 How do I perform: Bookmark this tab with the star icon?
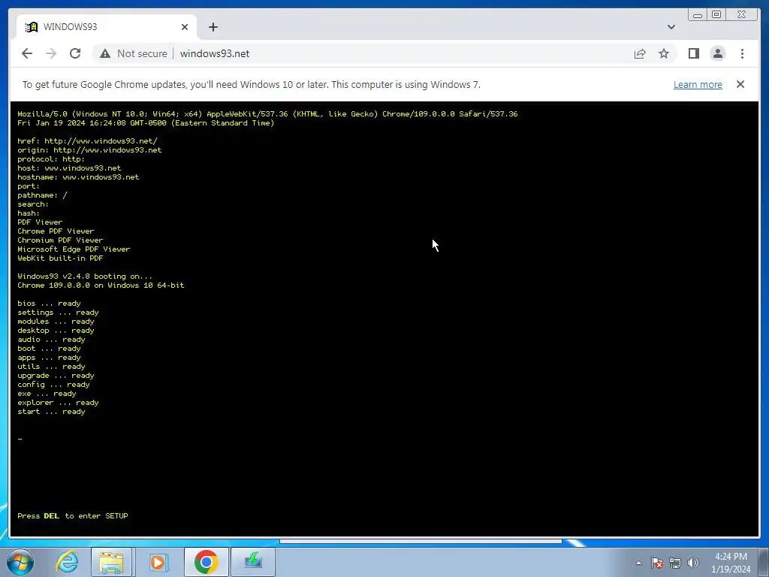664,53
